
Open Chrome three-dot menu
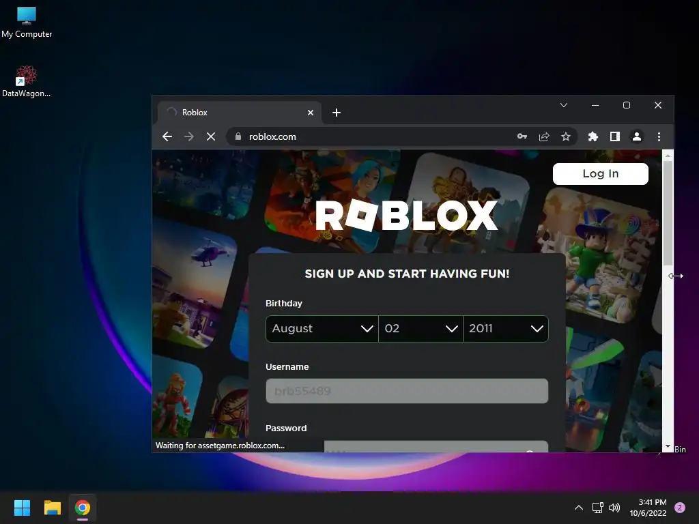659,136
